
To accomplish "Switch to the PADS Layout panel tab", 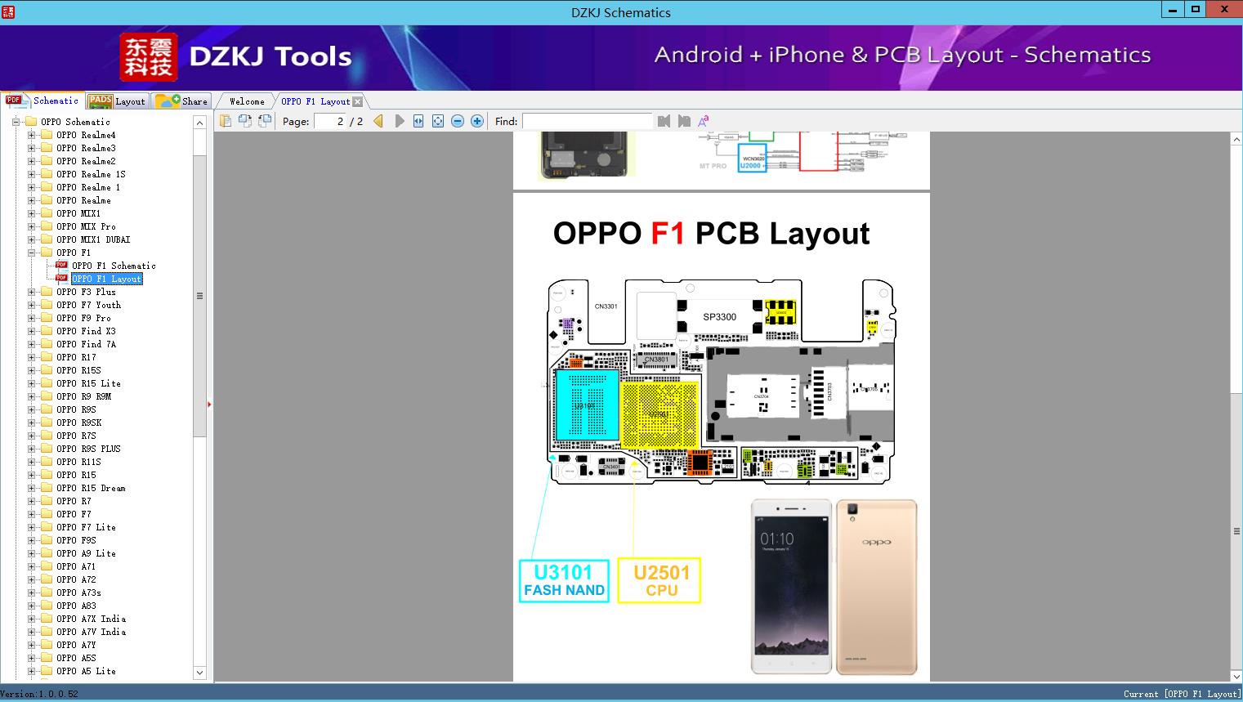I will (117, 101).
